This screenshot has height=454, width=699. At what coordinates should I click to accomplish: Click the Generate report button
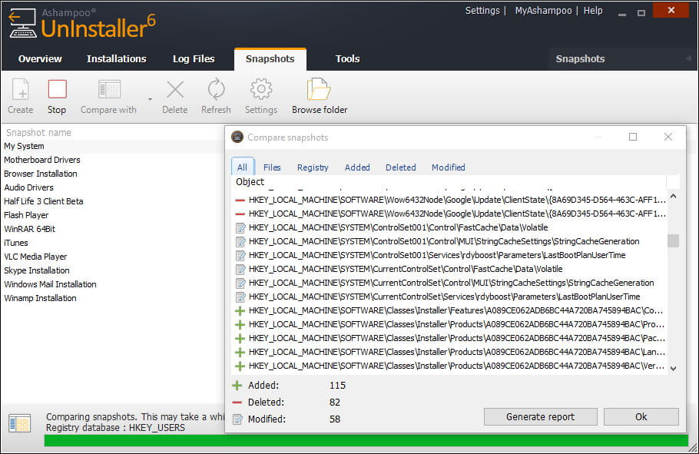pos(540,416)
